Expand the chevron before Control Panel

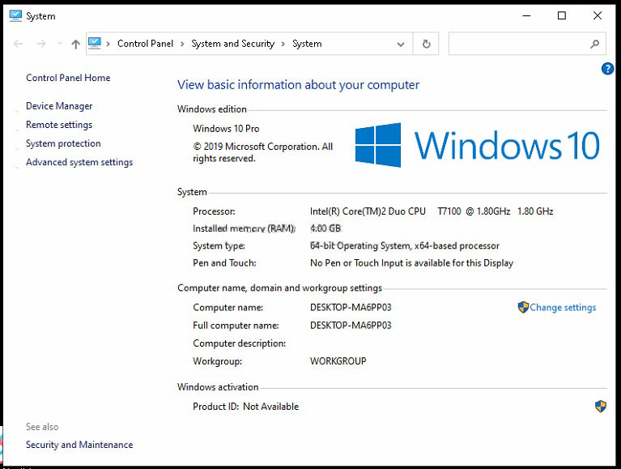pos(108,44)
